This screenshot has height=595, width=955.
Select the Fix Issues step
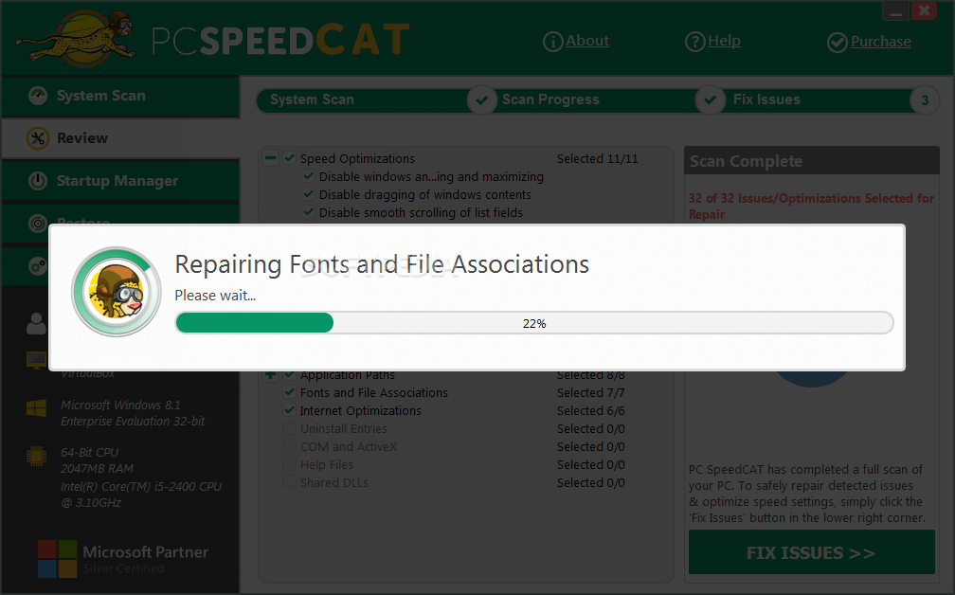click(766, 99)
